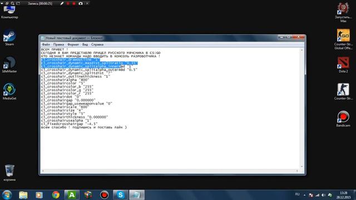Click the Notepad vertical scrollbar down arrow
Screen dimensions: 356x200
[301, 167]
